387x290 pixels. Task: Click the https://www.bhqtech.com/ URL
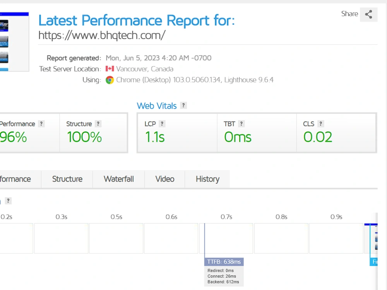(x=102, y=35)
